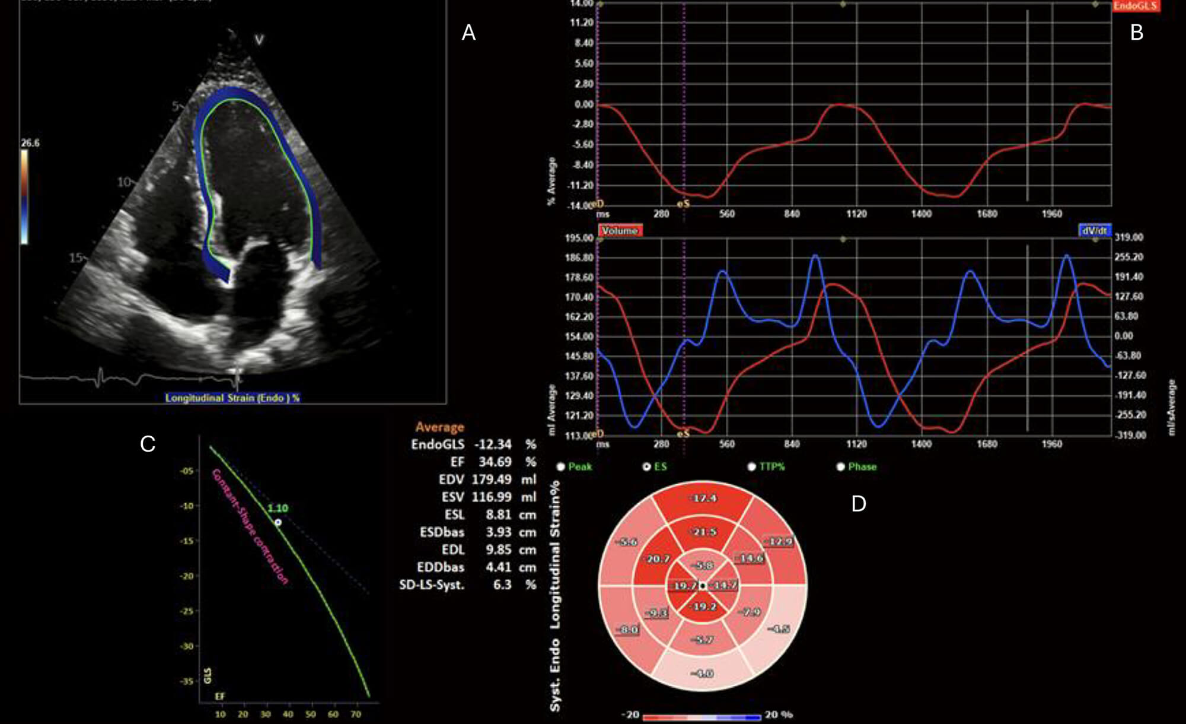Select the -21.5 bull's-eye segment

(x=703, y=532)
